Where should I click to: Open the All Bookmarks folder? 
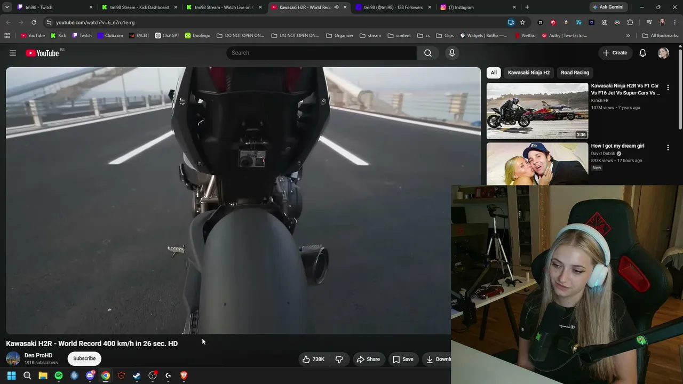pos(660,36)
